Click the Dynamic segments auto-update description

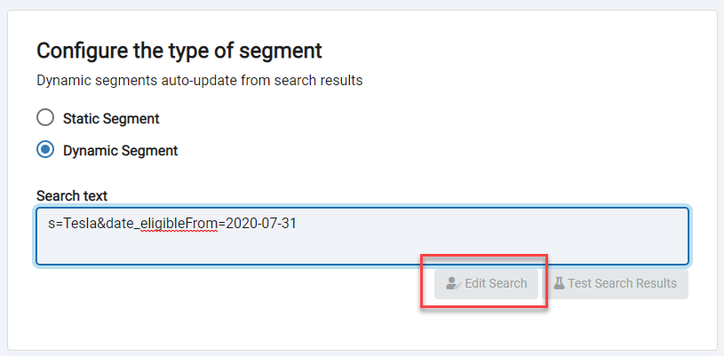(x=200, y=80)
